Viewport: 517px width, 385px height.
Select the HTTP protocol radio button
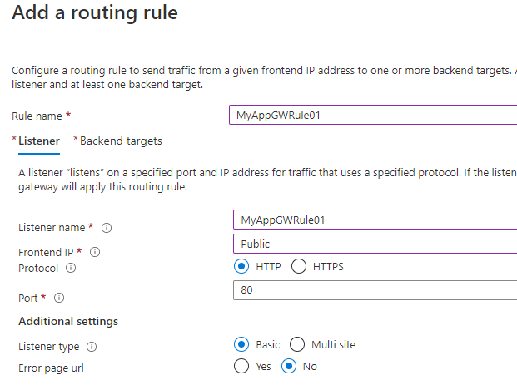click(x=242, y=267)
